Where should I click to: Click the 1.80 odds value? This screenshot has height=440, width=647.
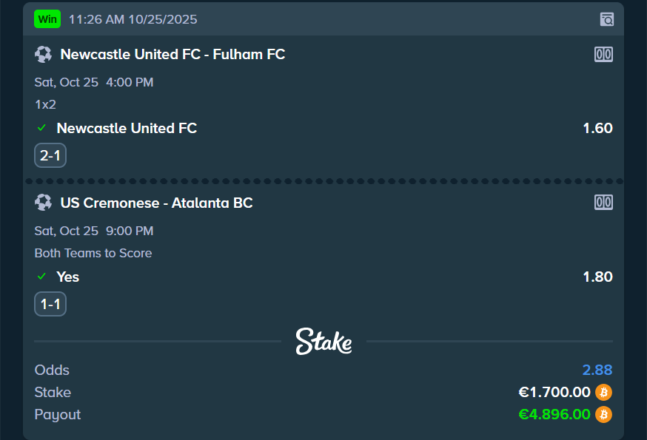click(597, 277)
